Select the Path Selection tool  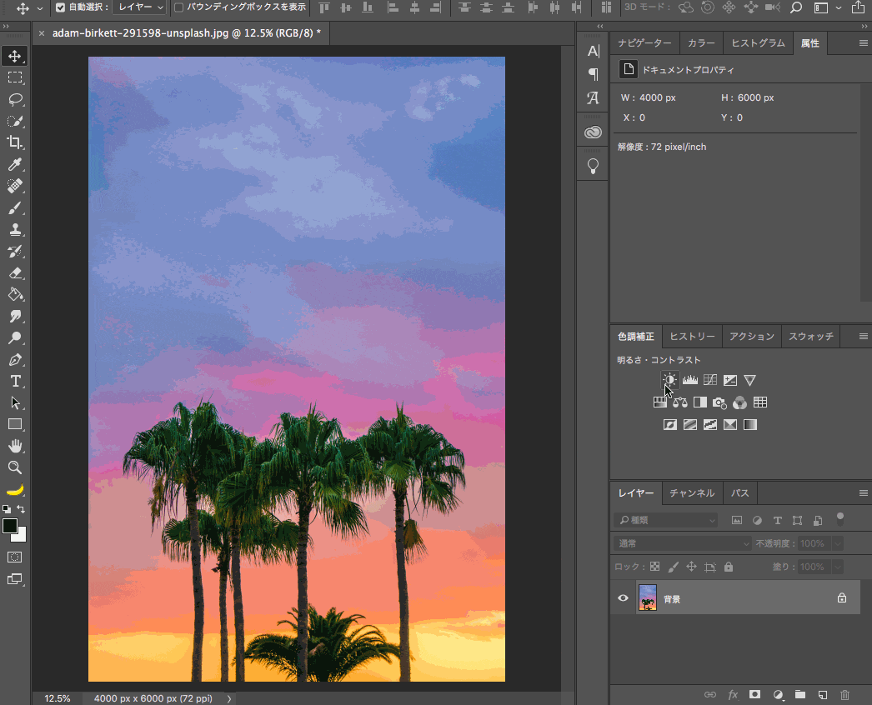point(15,403)
